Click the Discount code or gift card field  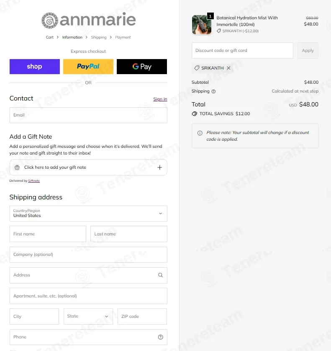point(242,50)
